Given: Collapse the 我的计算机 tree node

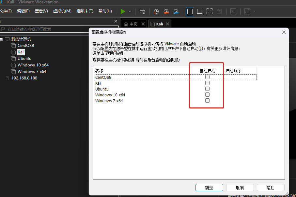Looking at the screenshot, I should [x=1, y=39].
